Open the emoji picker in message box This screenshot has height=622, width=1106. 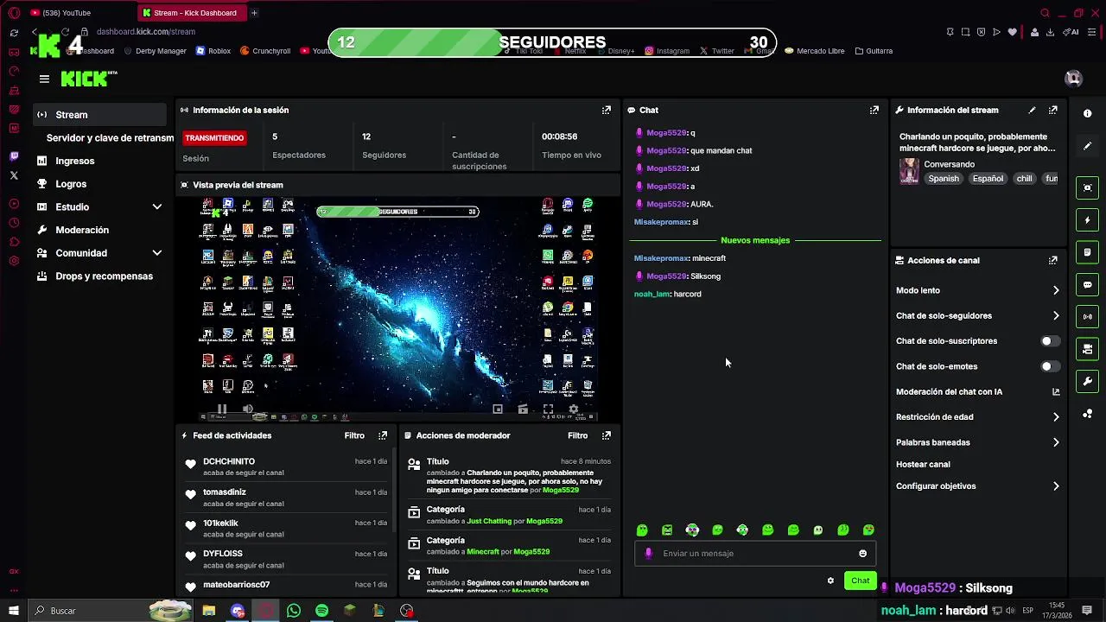(x=862, y=554)
